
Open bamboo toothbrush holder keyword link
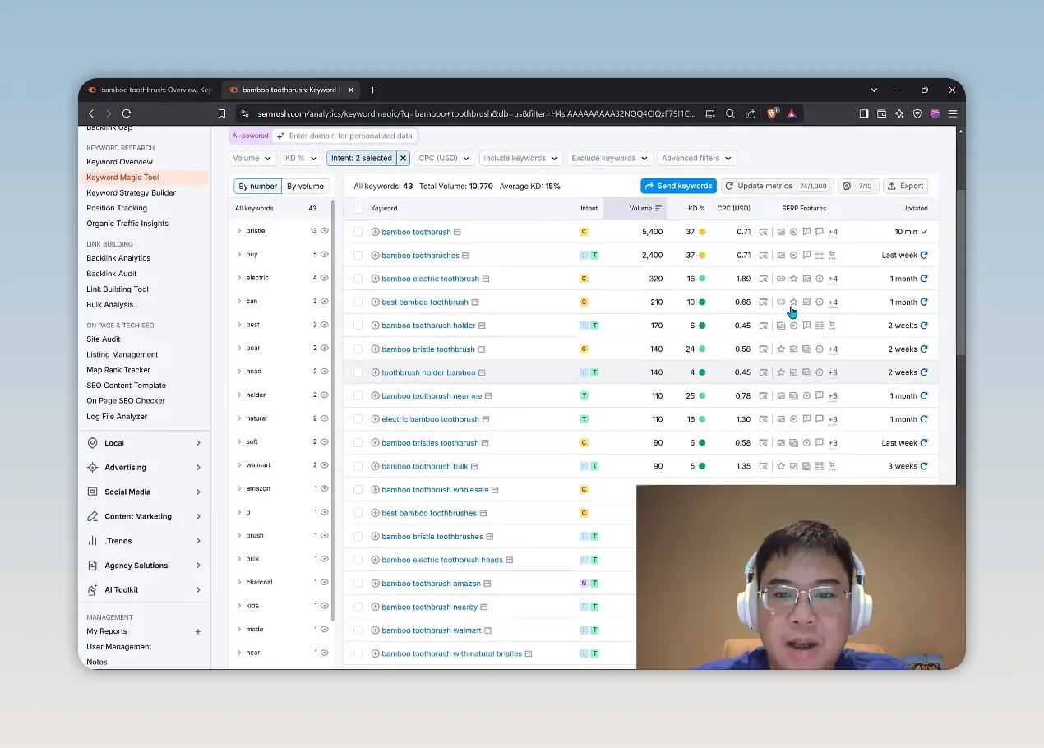tap(428, 326)
